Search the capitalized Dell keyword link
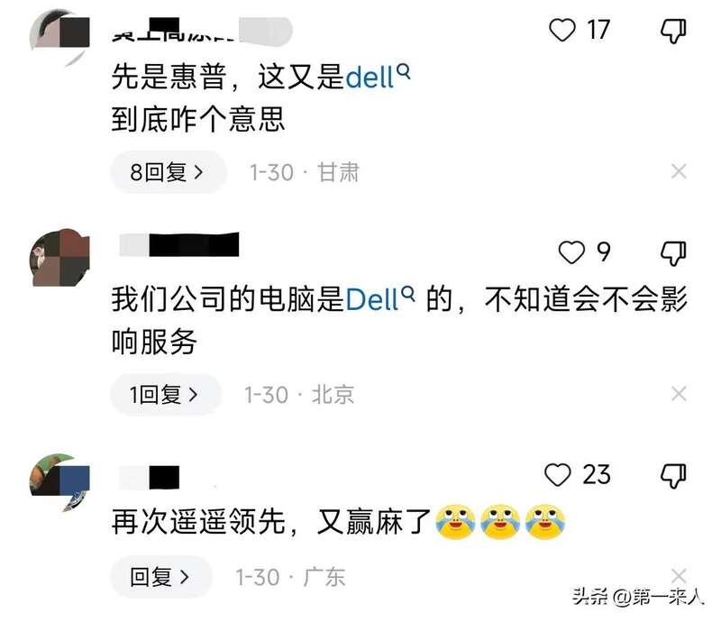 [379, 299]
